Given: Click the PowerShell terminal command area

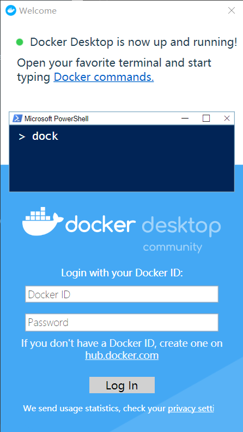Looking at the screenshot, I should [122, 158].
